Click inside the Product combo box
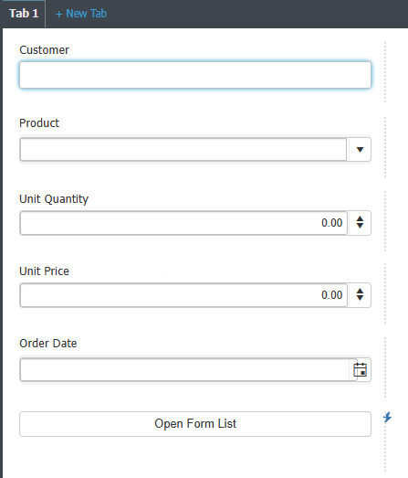Viewport: 408px width, 478px height. 183,149
